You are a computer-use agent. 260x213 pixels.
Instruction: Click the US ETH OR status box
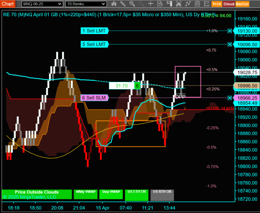136,195
